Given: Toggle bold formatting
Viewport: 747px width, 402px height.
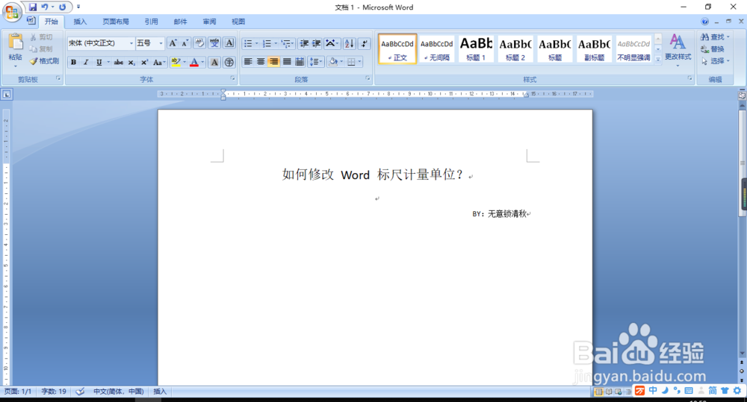Looking at the screenshot, I should click(x=73, y=63).
